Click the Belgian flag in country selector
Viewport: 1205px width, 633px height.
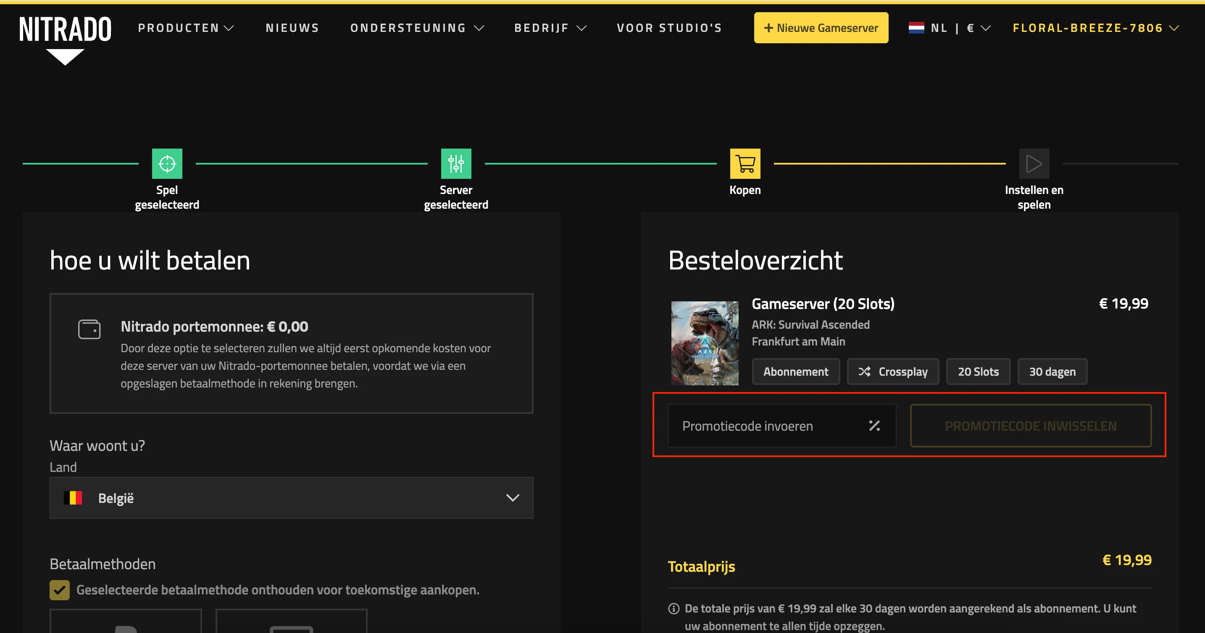(73, 498)
